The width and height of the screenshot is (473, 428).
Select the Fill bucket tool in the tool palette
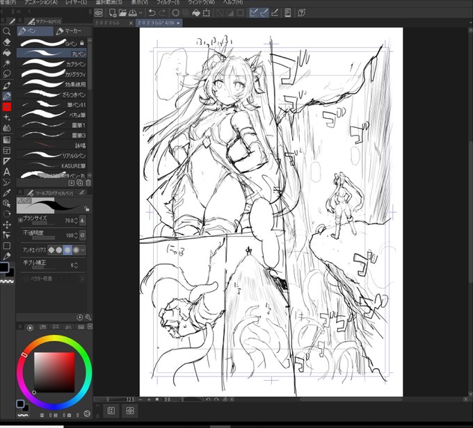[x=6, y=53]
